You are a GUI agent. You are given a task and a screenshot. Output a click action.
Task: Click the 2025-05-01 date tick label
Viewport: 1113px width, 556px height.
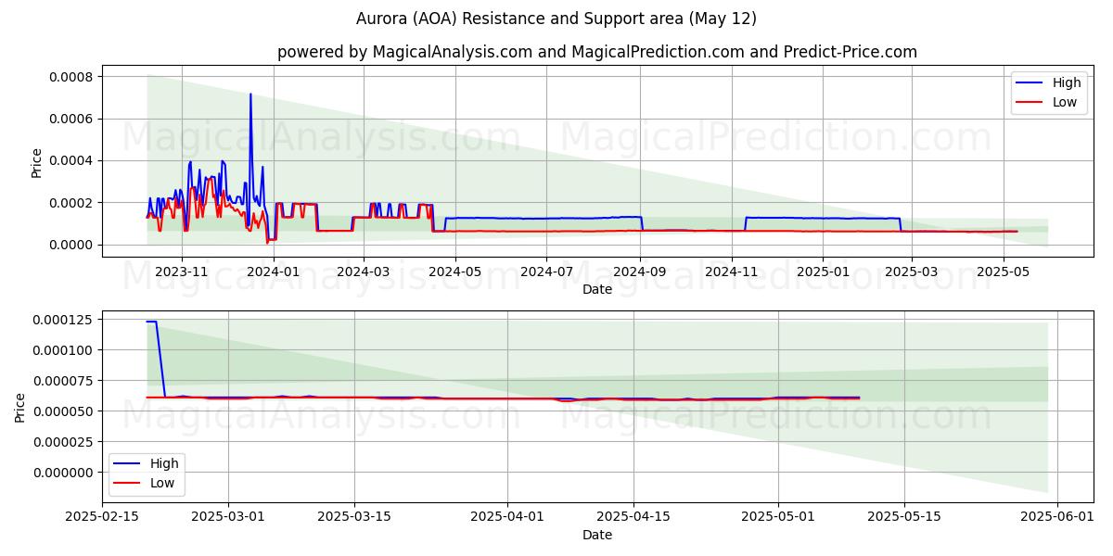(x=777, y=517)
